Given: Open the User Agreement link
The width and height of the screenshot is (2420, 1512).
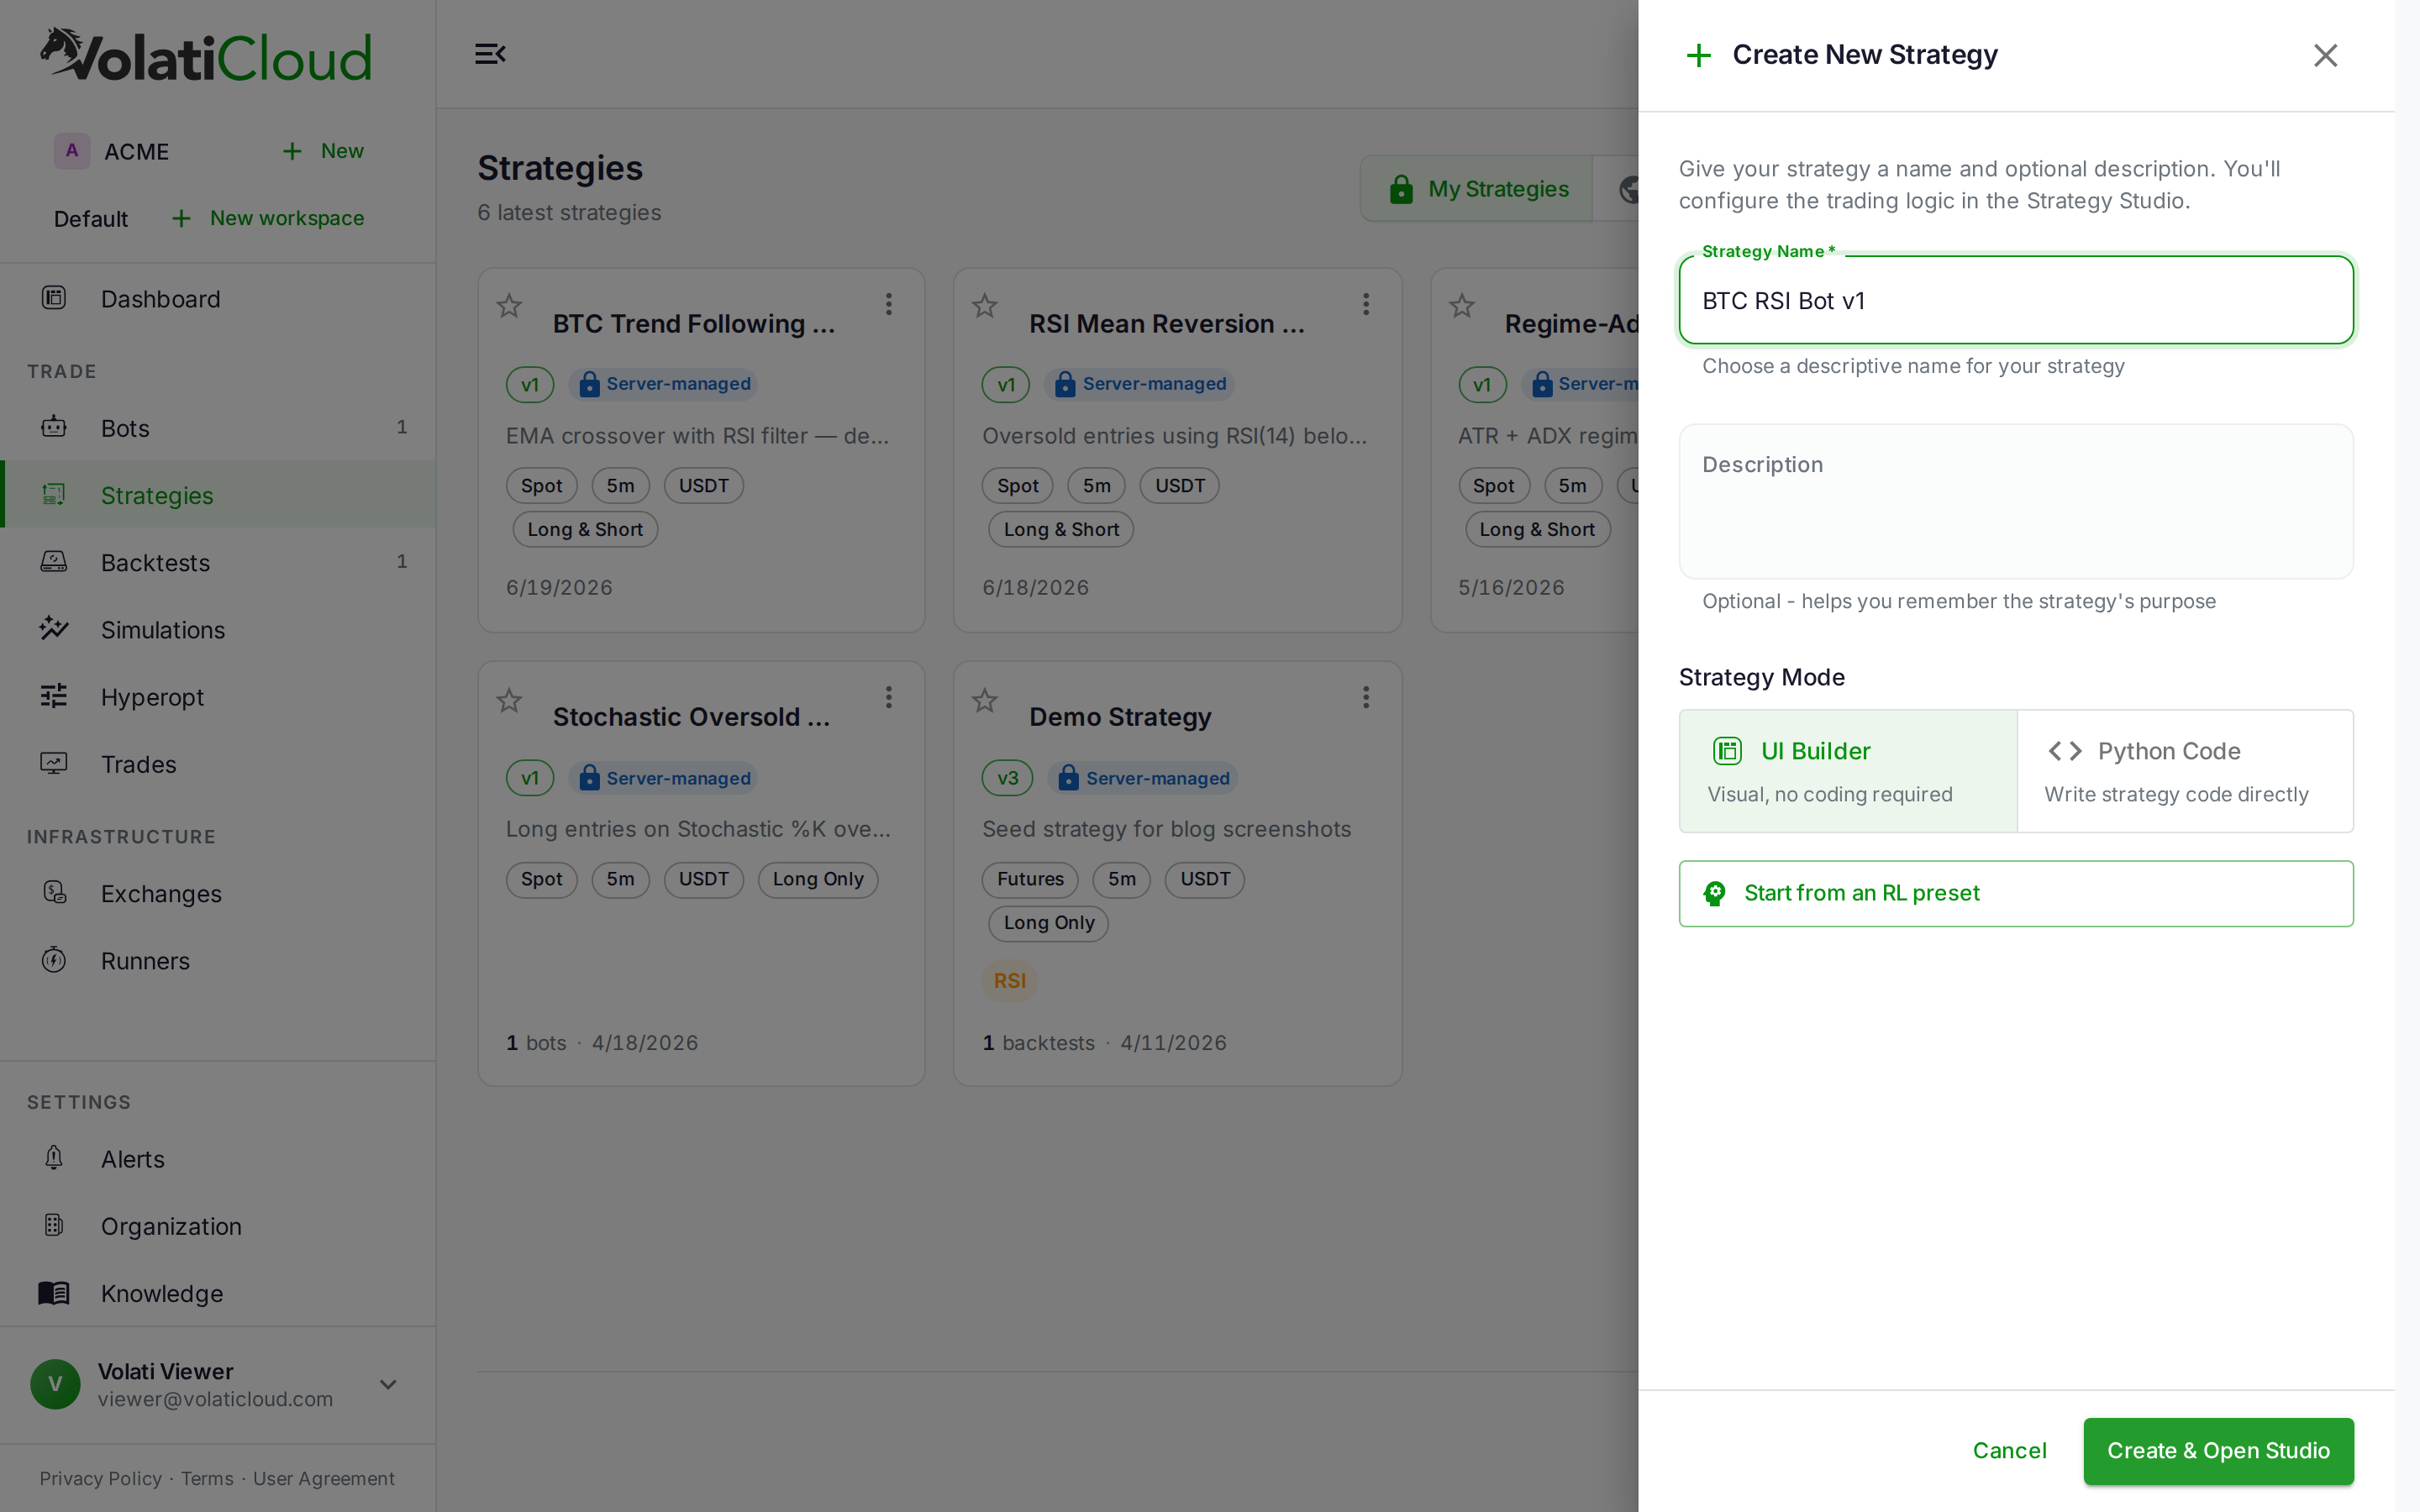Looking at the screenshot, I should click(x=324, y=1478).
